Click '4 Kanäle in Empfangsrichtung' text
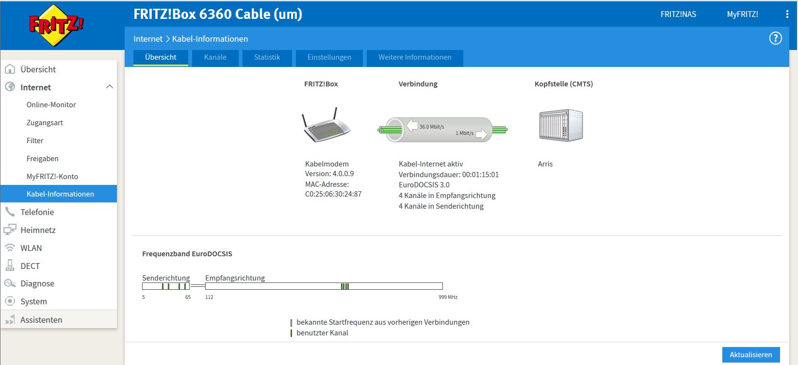 (x=447, y=196)
